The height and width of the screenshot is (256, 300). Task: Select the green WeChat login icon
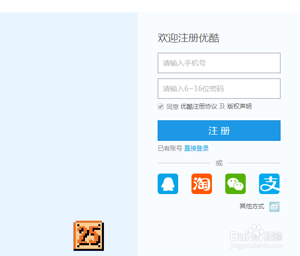235,184
